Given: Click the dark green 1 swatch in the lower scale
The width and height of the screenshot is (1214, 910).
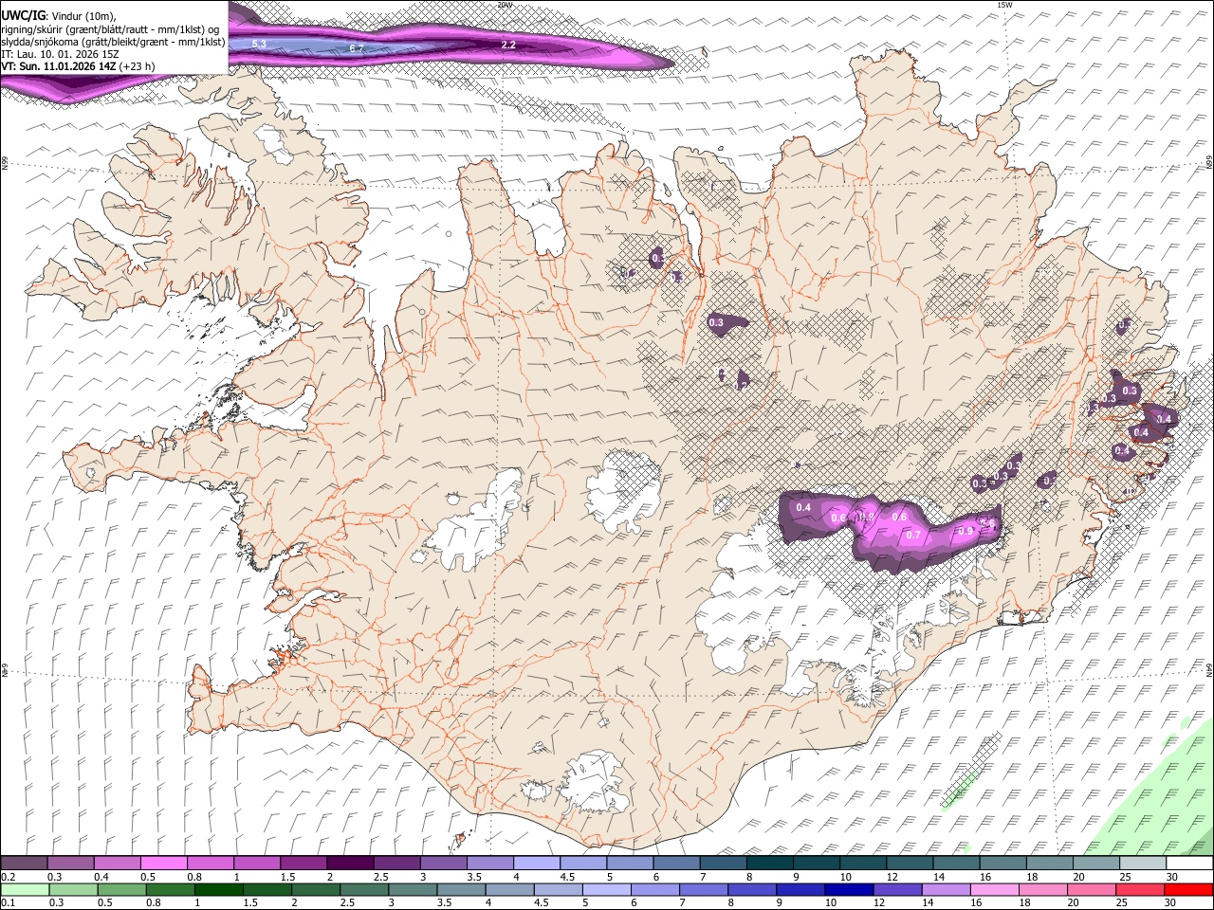Looking at the screenshot, I should point(220,890).
